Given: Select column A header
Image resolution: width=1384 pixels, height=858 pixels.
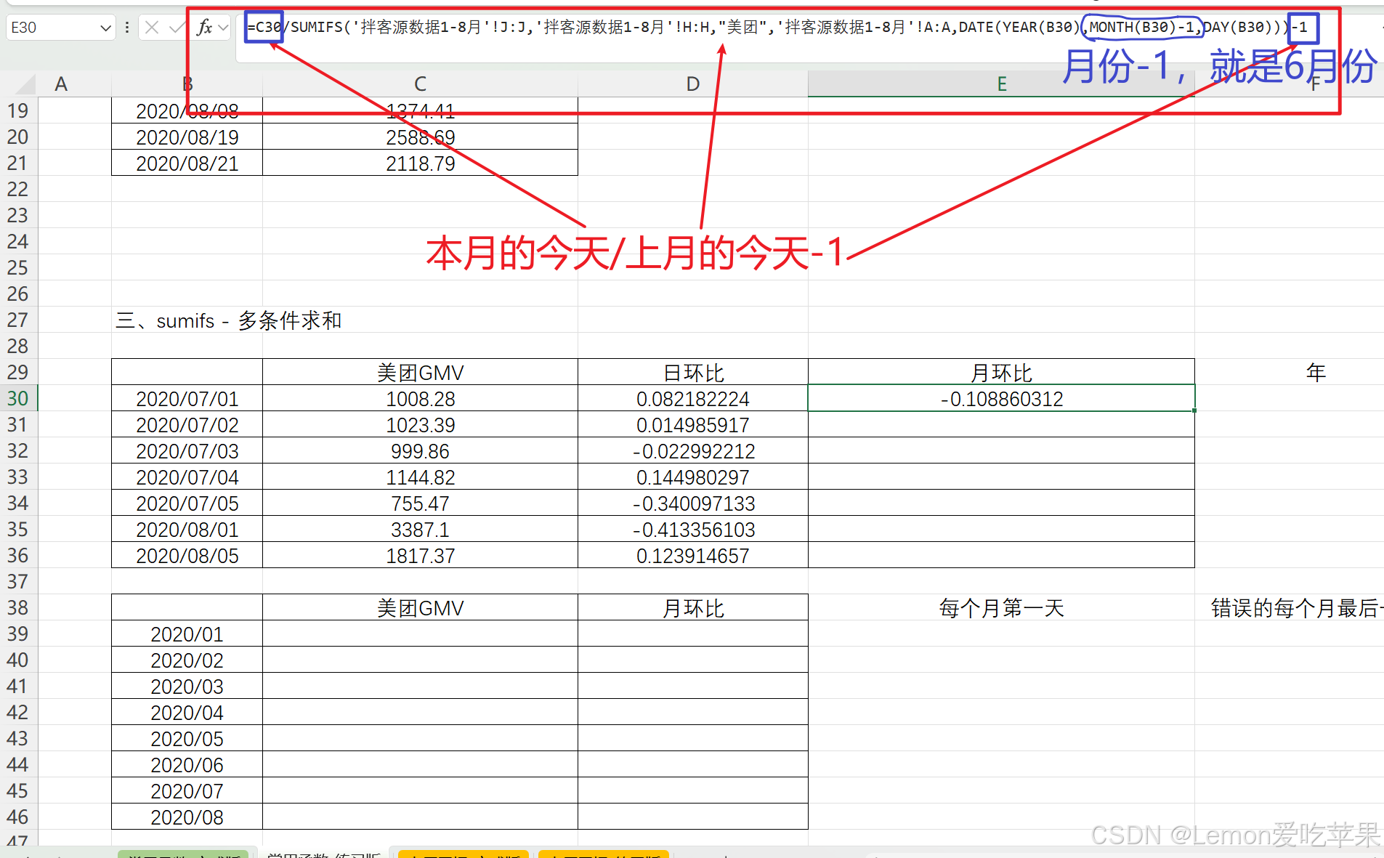Looking at the screenshot, I should [x=62, y=84].
